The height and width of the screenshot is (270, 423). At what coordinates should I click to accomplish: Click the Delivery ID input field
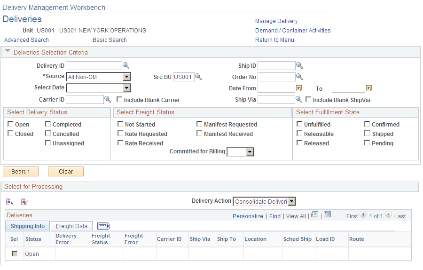pos(94,65)
